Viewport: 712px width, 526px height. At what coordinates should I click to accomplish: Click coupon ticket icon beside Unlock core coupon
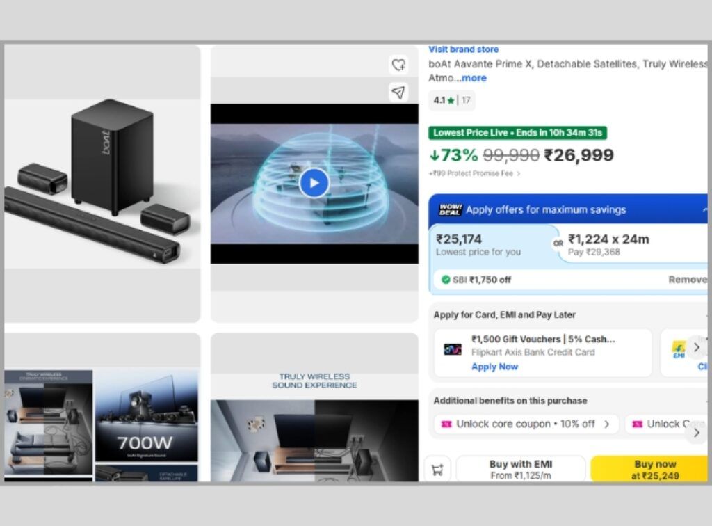point(446,424)
